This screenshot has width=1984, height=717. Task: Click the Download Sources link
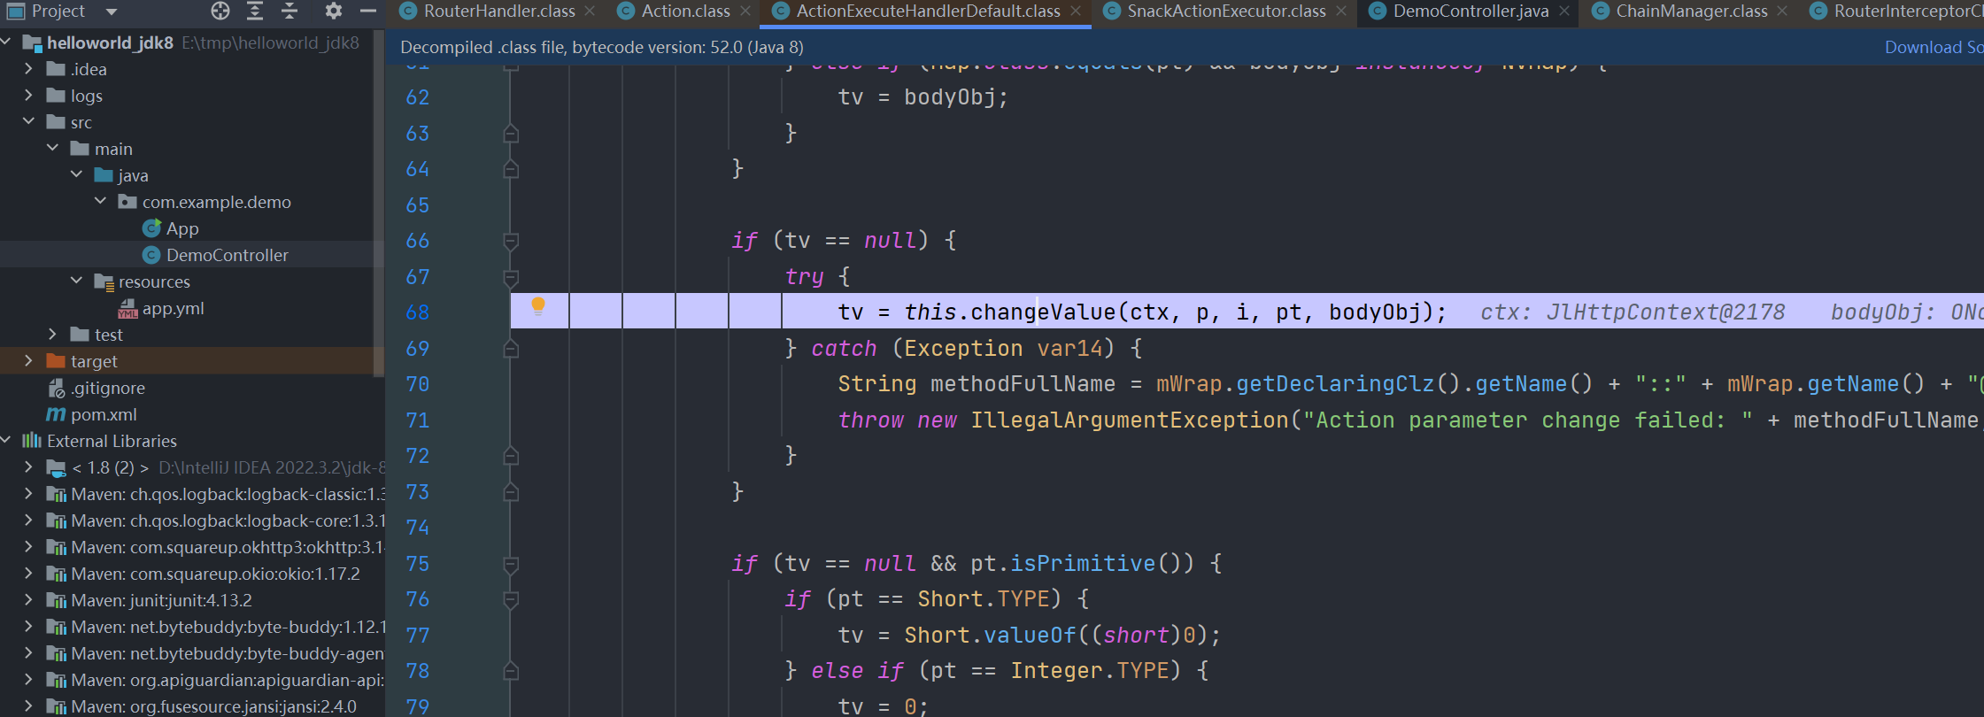click(1933, 48)
